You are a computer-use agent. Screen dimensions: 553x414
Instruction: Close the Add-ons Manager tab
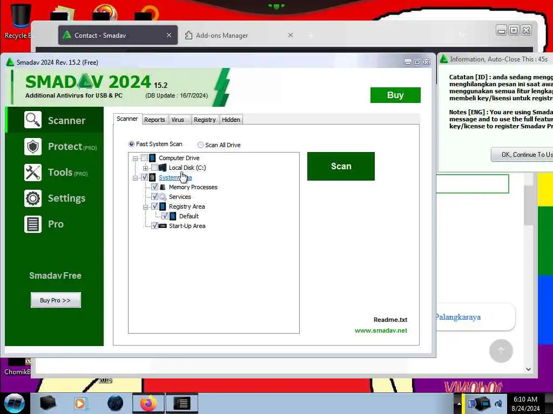coord(291,35)
